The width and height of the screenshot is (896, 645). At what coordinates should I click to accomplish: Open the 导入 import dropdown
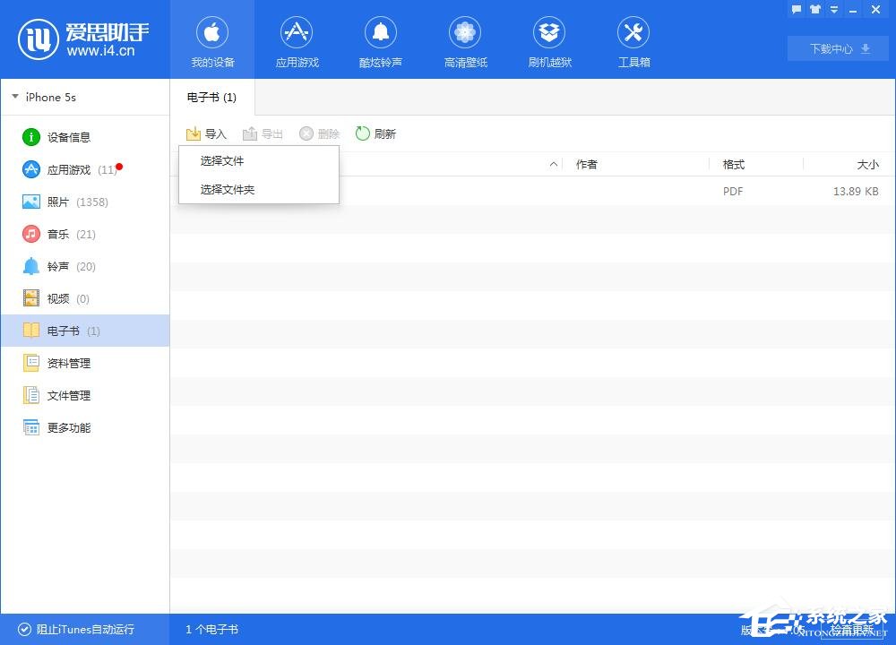206,133
